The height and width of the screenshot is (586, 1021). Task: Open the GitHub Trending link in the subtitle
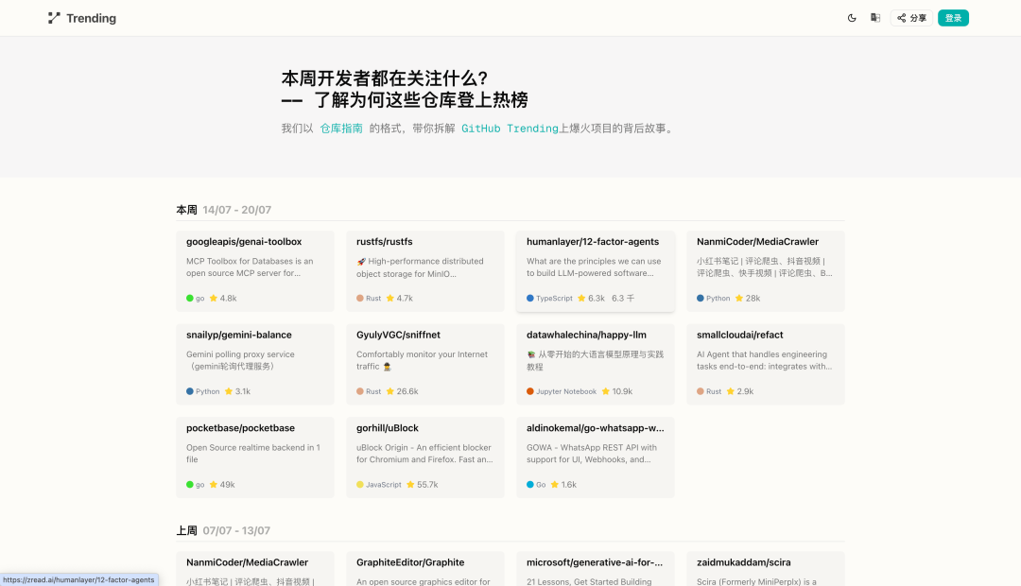[509, 128]
